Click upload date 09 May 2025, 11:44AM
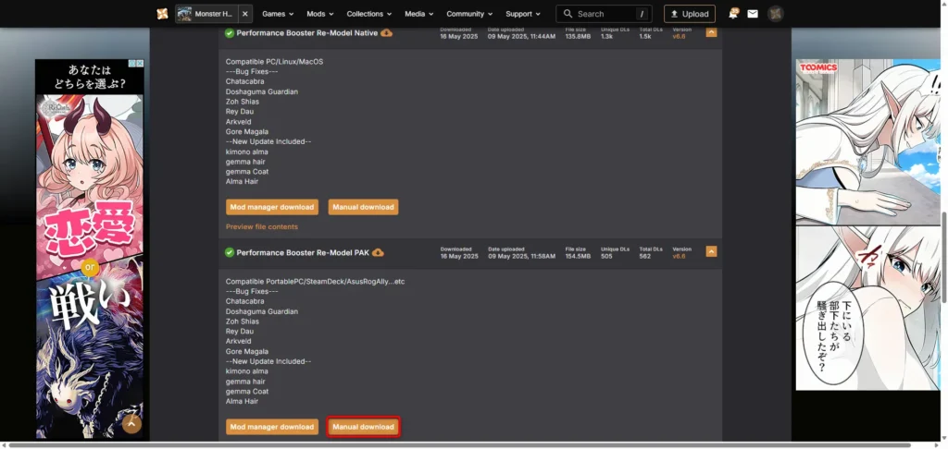This screenshot has height=449, width=948. 522,37
